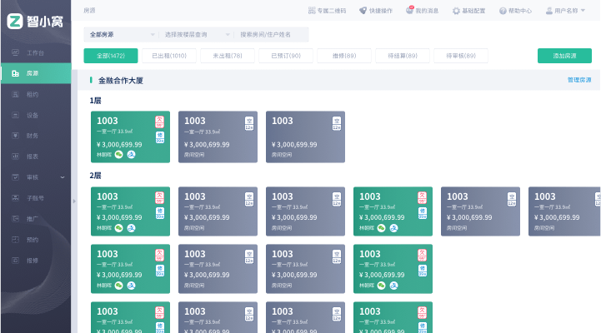
Task: Click the 添加房源 button
Action: click(564, 56)
